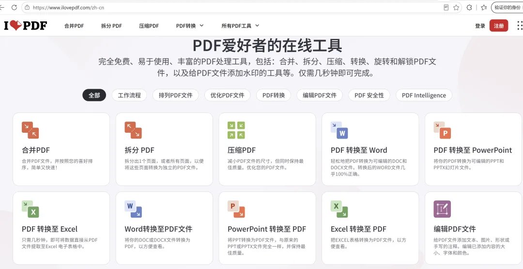Refresh the page in browser

[14, 7]
